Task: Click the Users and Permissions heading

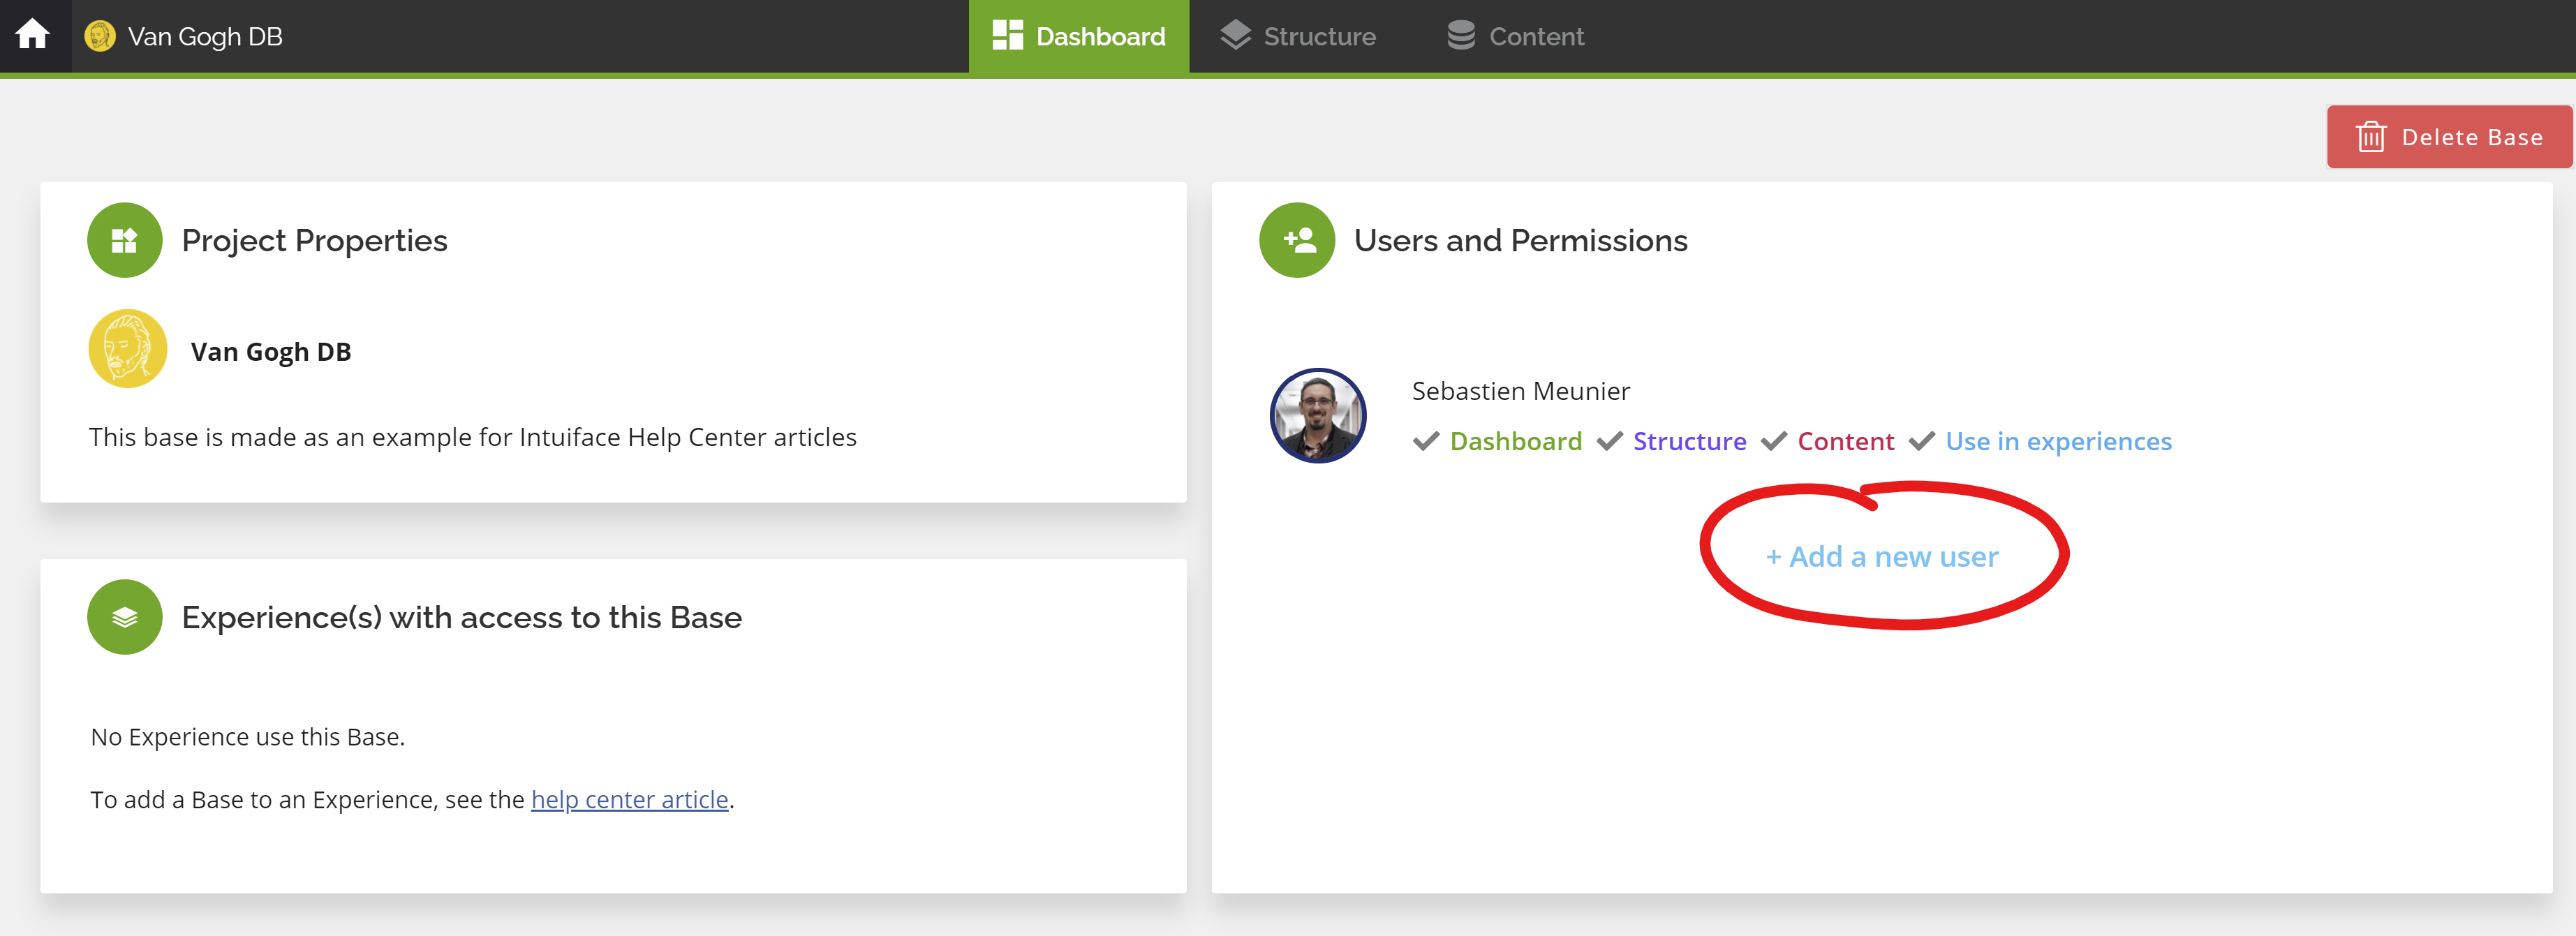Action: click(x=1520, y=240)
